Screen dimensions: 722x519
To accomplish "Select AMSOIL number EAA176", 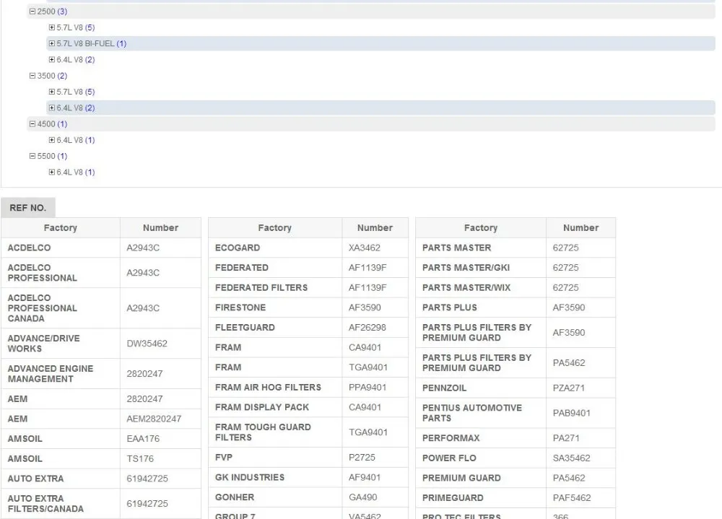I will (x=160, y=439).
